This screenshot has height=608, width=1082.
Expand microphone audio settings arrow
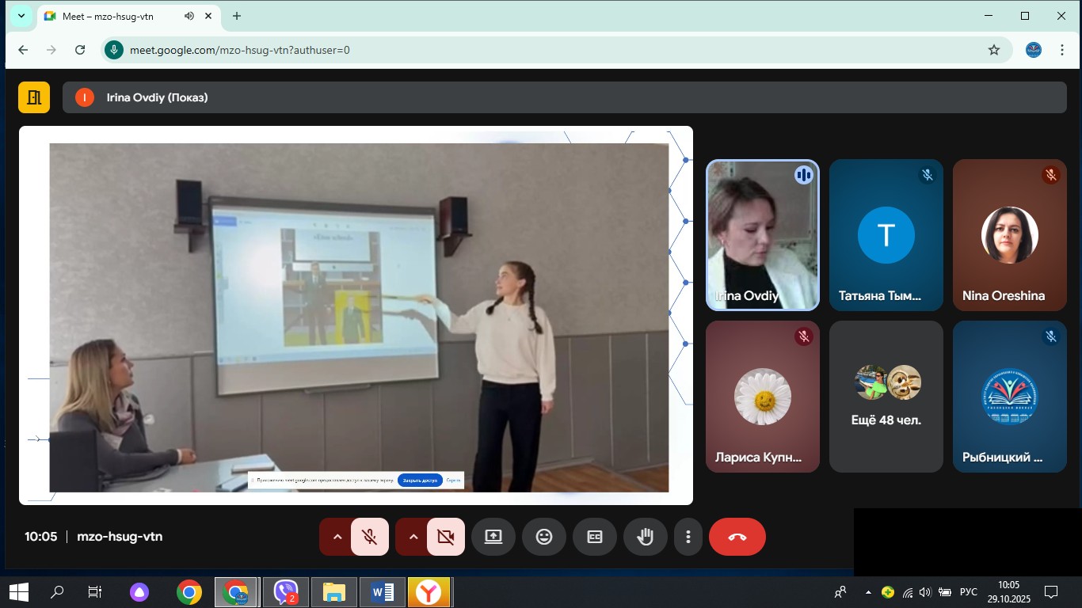pos(337,537)
